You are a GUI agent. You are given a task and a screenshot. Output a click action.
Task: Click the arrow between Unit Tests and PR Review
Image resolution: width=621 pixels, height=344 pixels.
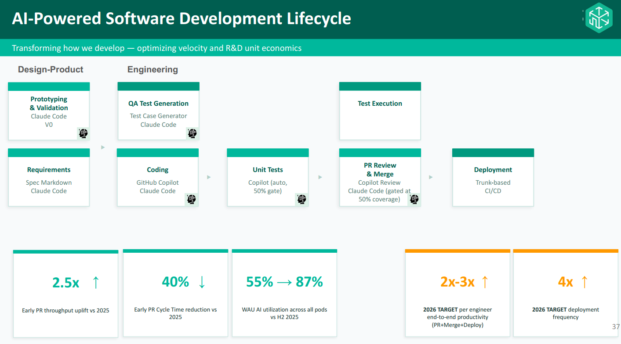point(320,177)
